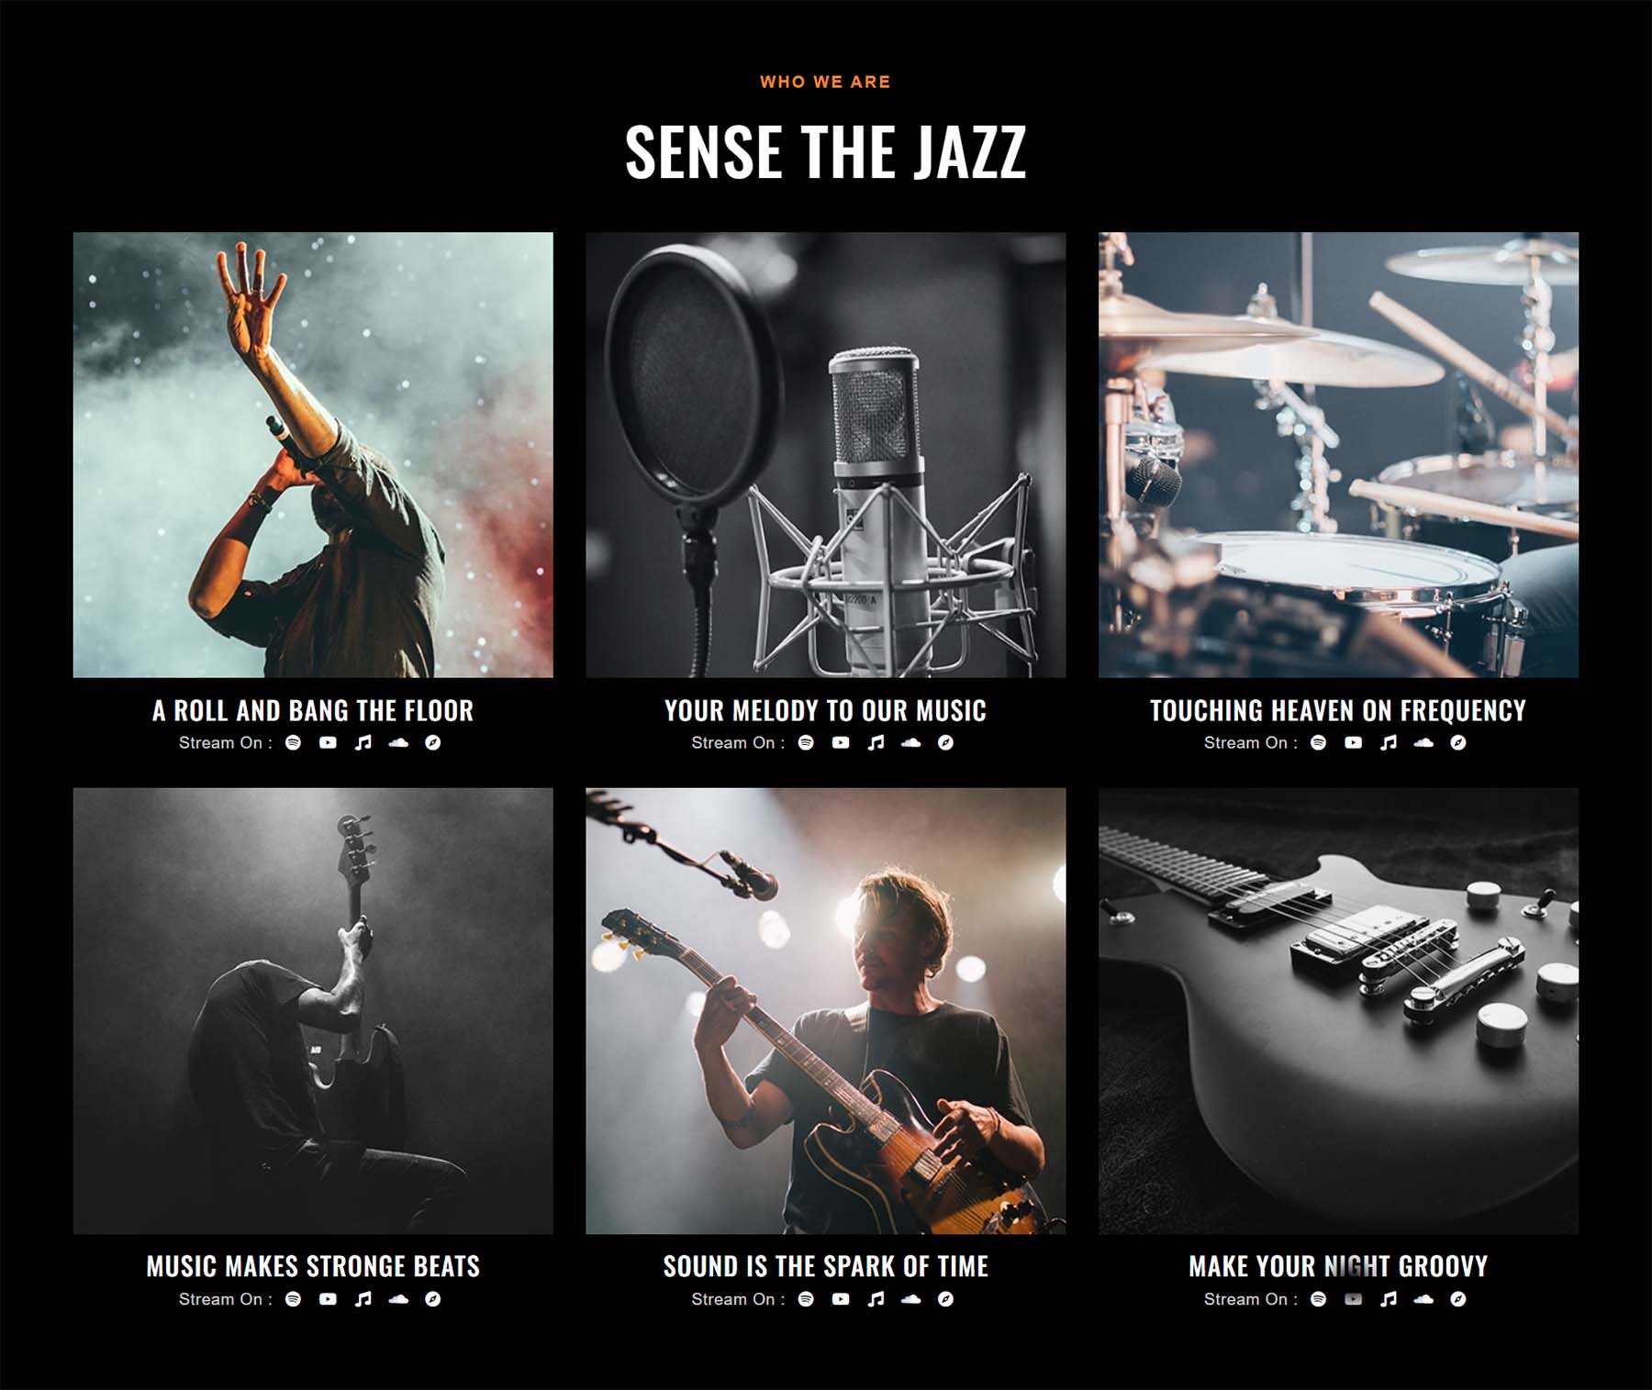Viewport: 1652px width, 1390px height.
Task: Open the A Roll And Bang The Floor title
Action: click(313, 710)
